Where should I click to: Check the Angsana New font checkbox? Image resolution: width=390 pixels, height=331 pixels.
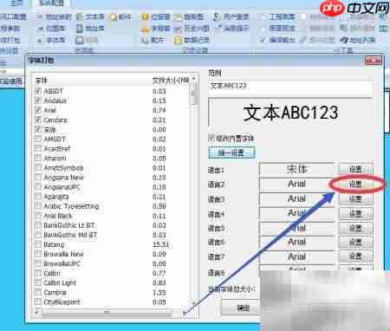[x=38, y=178]
